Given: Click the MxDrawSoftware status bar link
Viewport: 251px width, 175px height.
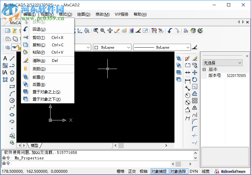Looking at the screenshot, I should [230, 171].
